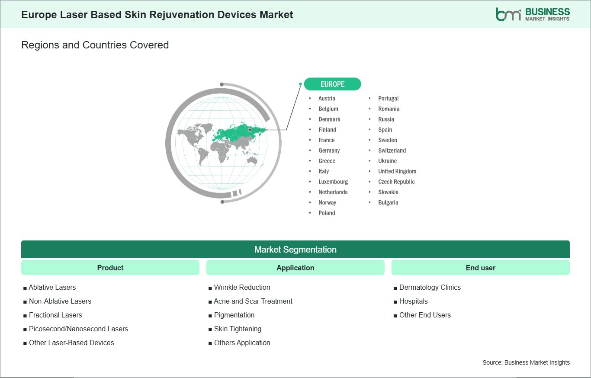Viewport: 591px width, 378px height.
Task: Click Belgium in the country list
Action: click(328, 109)
